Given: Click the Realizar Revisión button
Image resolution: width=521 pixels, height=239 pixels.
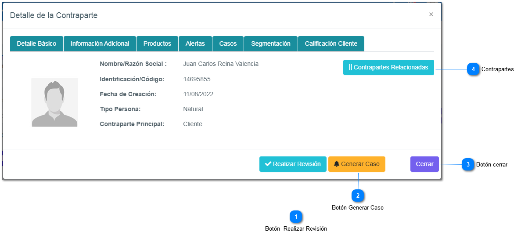Looking at the screenshot, I should [293, 164].
